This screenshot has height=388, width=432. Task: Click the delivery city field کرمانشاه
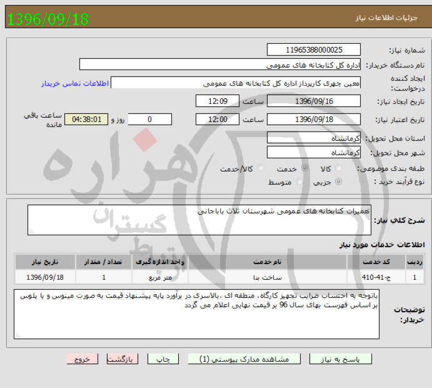coord(314,152)
